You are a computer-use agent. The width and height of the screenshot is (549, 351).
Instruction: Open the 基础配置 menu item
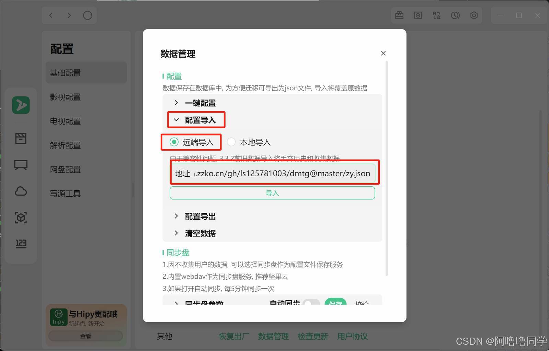pyautogui.click(x=86, y=73)
